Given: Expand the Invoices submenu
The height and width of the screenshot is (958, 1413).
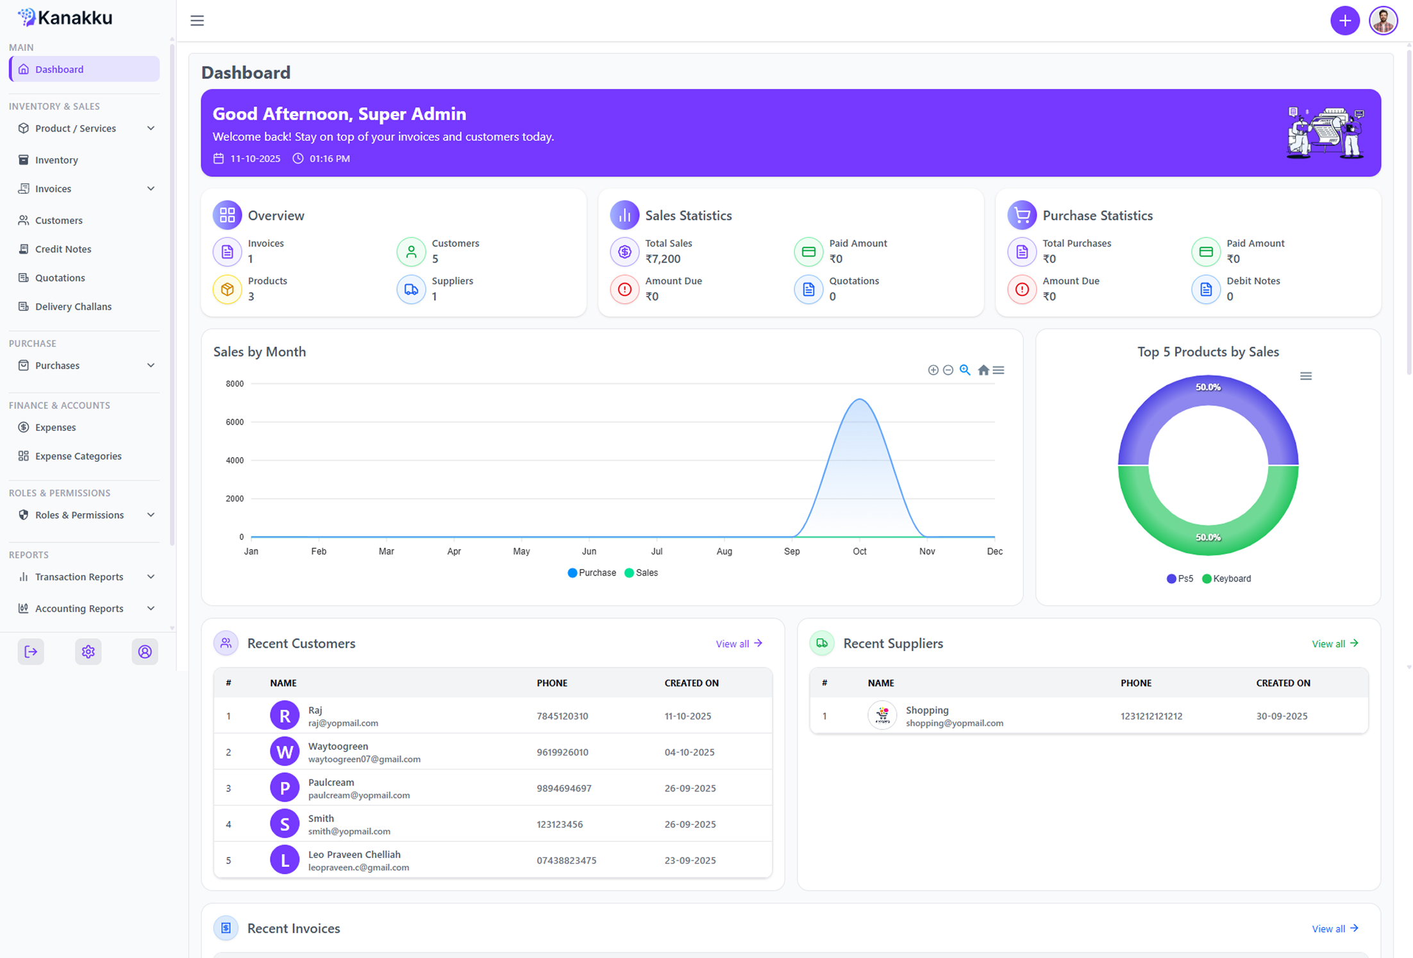Looking at the screenshot, I should coord(85,189).
